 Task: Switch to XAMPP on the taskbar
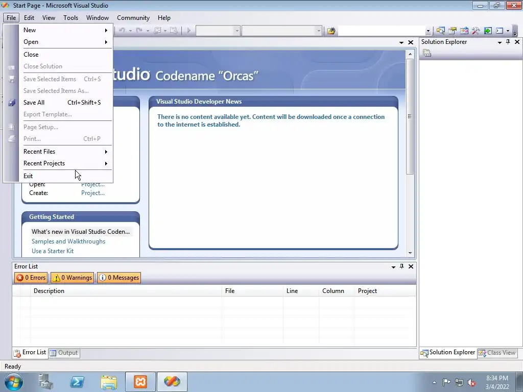point(140,382)
